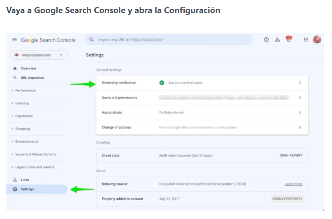
Task: Go to Overview in sidebar
Action: pyautogui.click(x=28, y=68)
